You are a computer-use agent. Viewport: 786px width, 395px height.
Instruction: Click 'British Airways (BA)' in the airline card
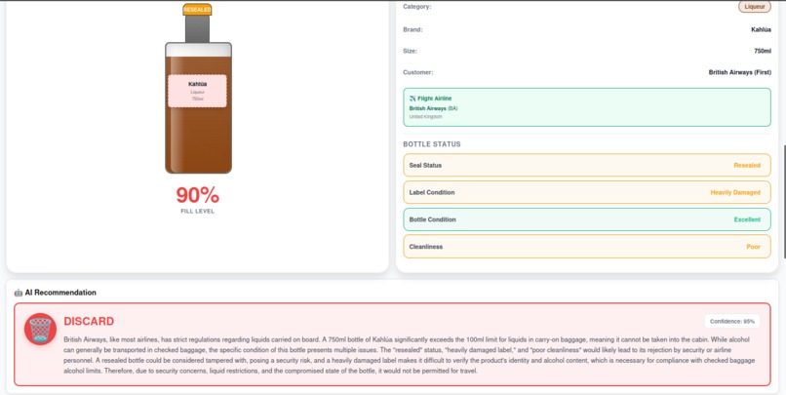433,108
